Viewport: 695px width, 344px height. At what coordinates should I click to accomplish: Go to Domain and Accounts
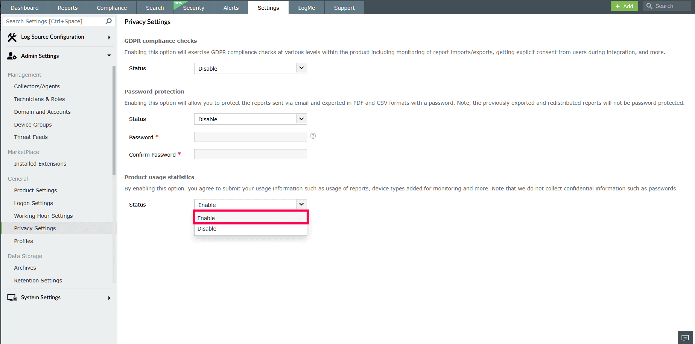[x=43, y=112]
